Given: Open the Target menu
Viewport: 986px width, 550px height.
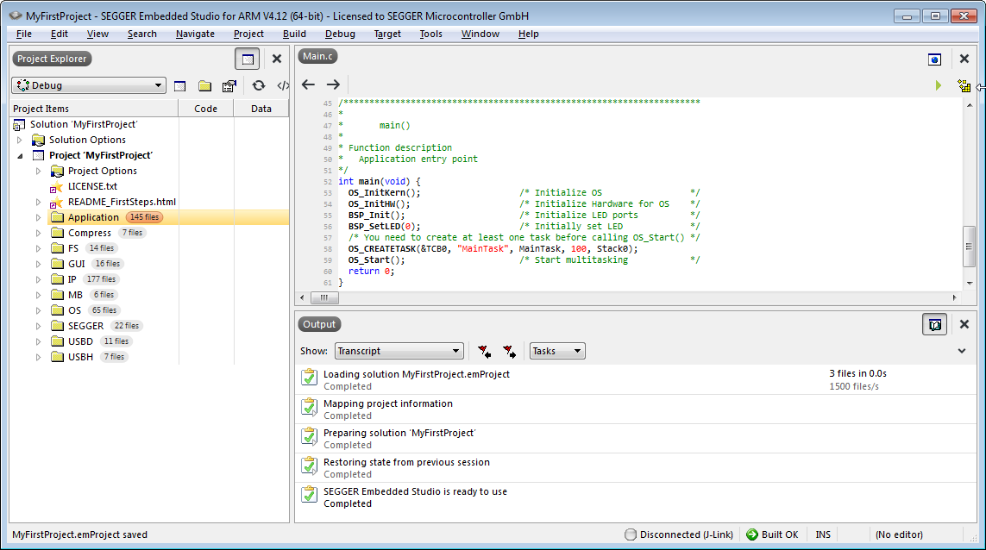Looking at the screenshot, I should (x=387, y=34).
